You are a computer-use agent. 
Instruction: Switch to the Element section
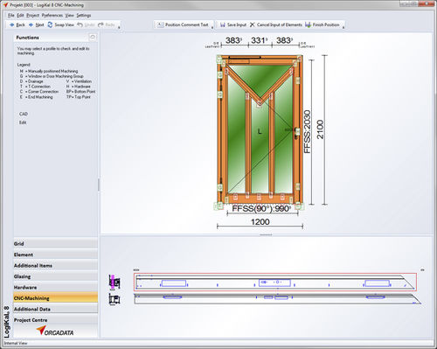click(x=55, y=255)
